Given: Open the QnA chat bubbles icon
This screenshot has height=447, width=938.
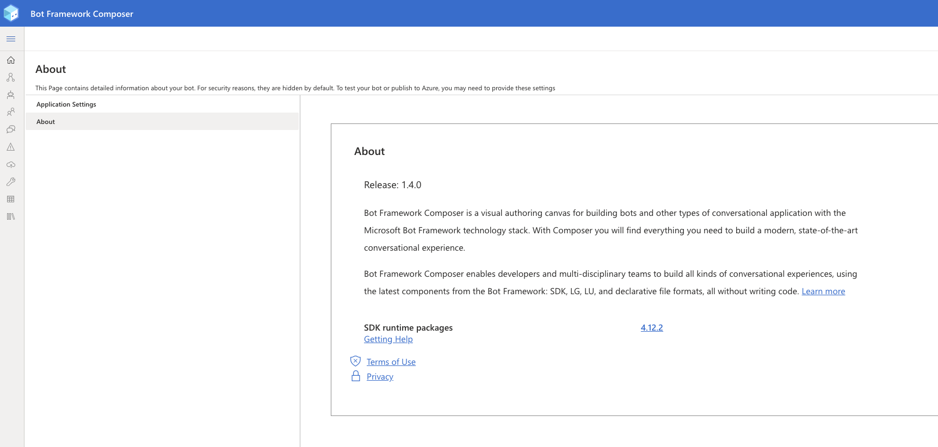Looking at the screenshot, I should pyautogui.click(x=11, y=129).
